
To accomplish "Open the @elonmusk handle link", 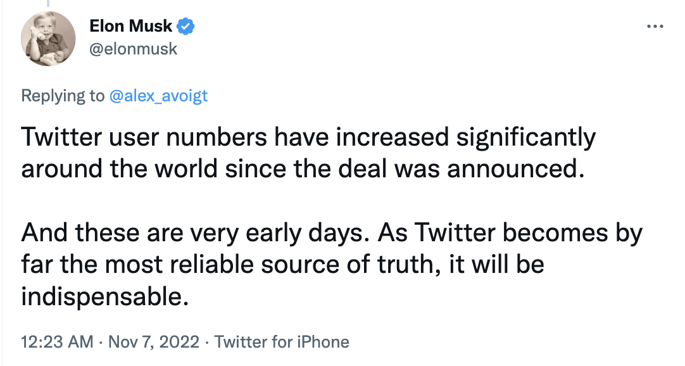I will tap(133, 49).
